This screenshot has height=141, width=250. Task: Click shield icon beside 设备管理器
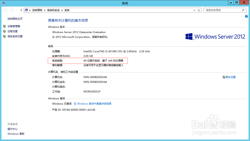tap(4, 26)
